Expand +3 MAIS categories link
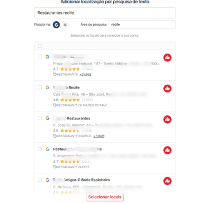This screenshot has height=204, width=209. (85, 75)
